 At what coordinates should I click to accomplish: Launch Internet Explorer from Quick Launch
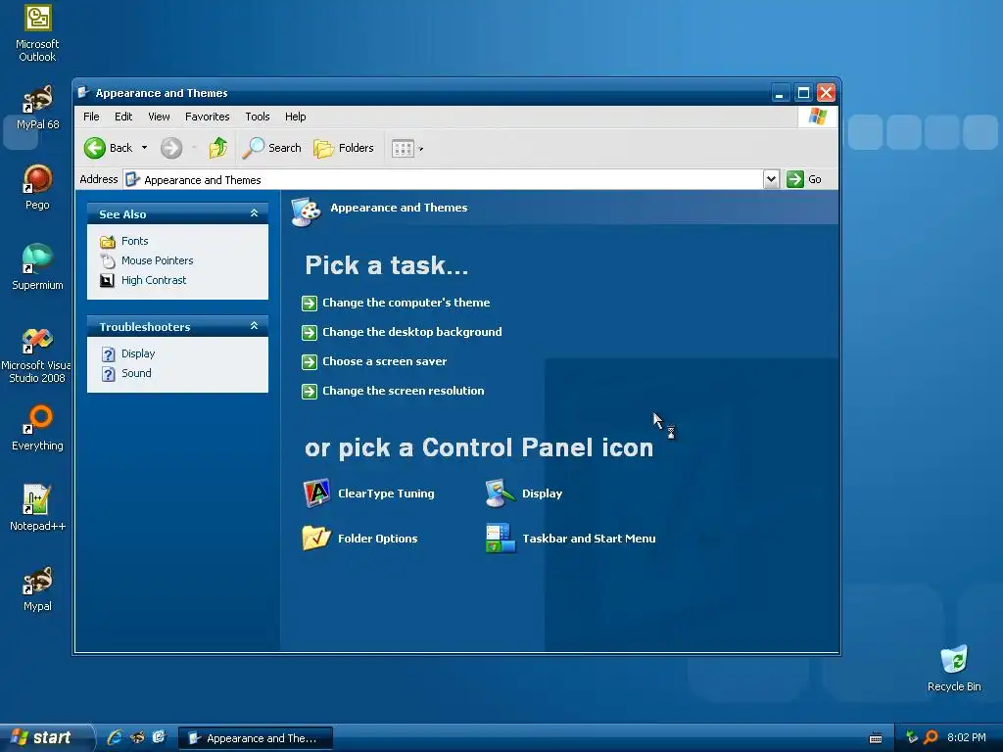[115, 737]
